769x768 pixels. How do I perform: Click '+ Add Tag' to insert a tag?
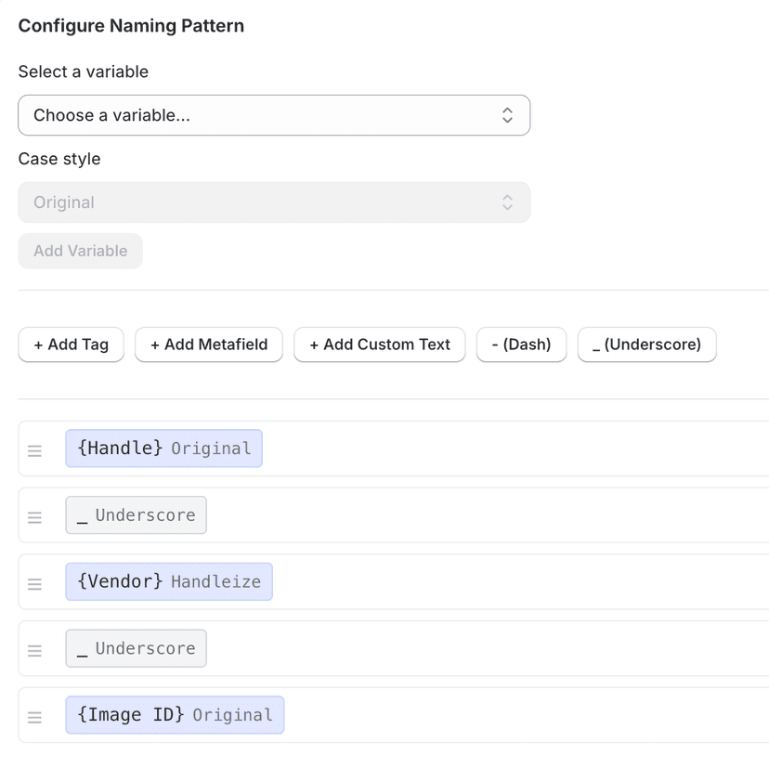point(71,345)
